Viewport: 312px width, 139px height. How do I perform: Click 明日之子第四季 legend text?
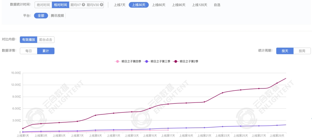pyautogui.click(x=131, y=62)
